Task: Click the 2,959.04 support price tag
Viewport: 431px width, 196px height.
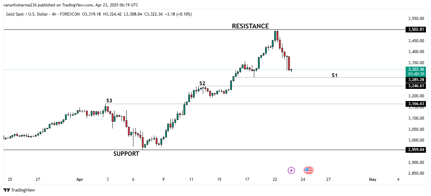Action: [415, 150]
